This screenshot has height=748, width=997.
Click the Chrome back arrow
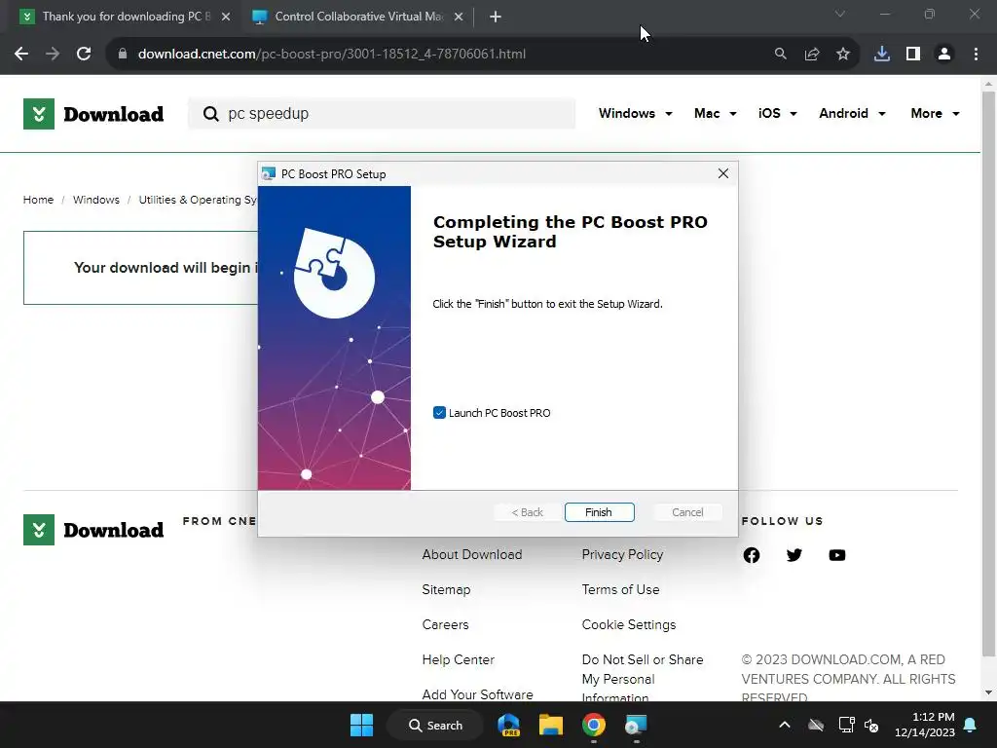pyautogui.click(x=21, y=55)
